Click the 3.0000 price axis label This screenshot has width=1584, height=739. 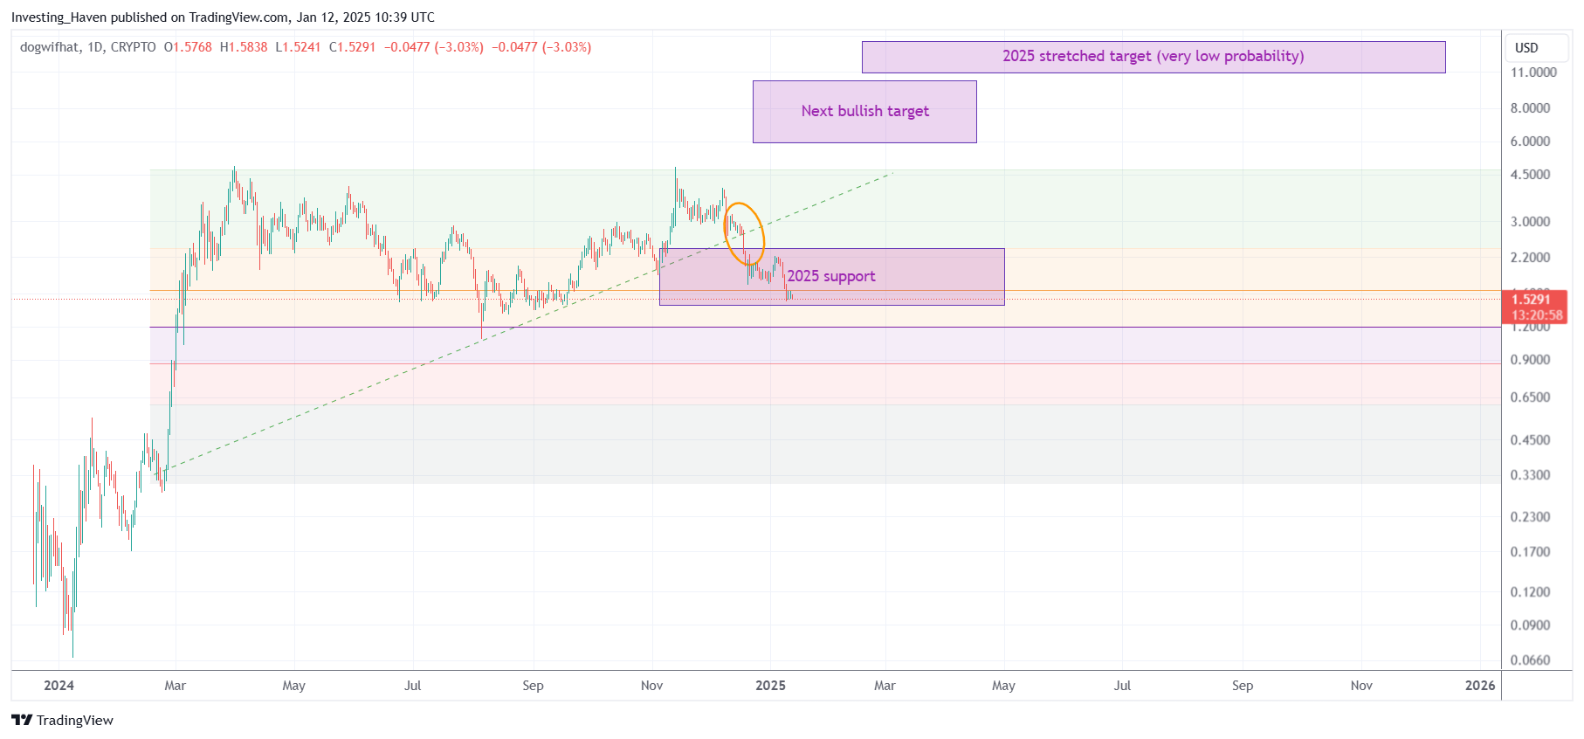click(x=1531, y=222)
